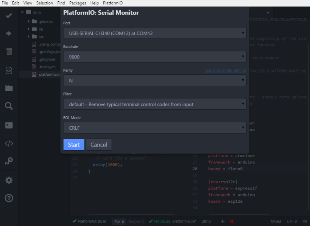Open the Find in project magnifier icon

tap(9, 106)
